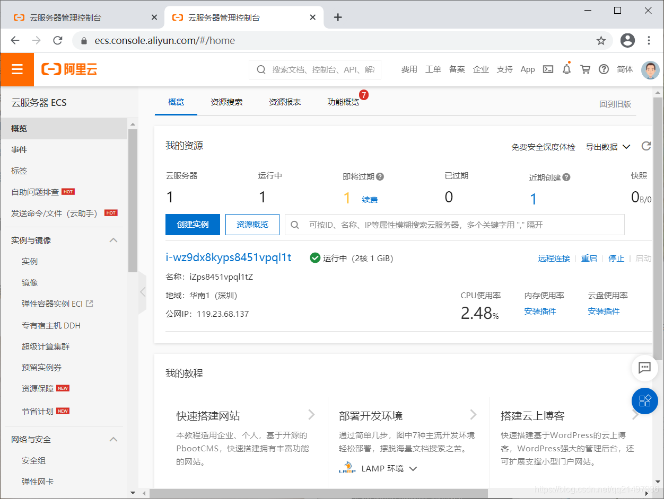The image size is (664, 499).
Task: Refresh my resources with reload icon
Action: [x=646, y=146]
